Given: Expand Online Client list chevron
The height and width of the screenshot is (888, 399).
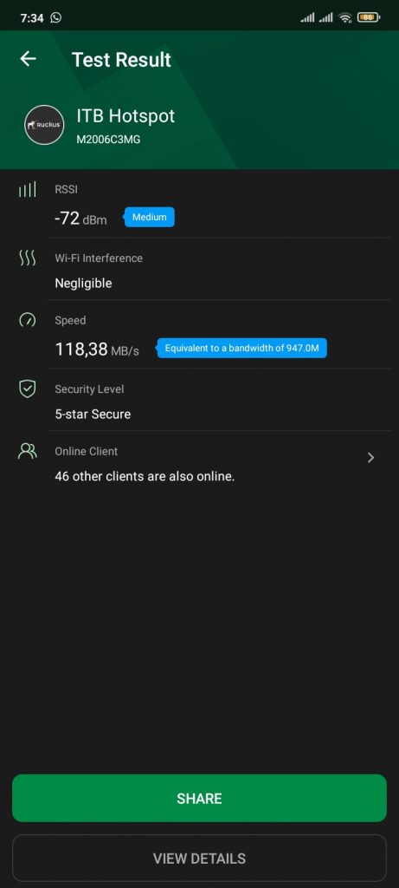Looking at the screenshot, I should [x=370, y=458].
